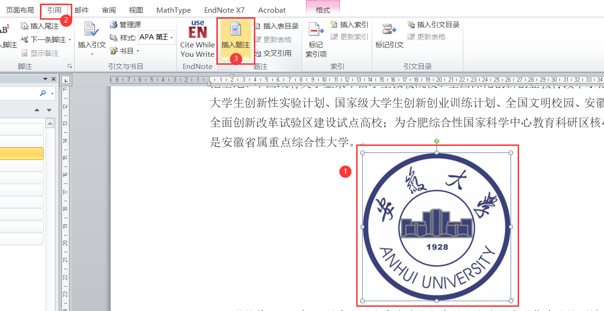Click the green rotation handle above the logo
Image resolution: width=604 pixels, height=311 pixels.
436,141
